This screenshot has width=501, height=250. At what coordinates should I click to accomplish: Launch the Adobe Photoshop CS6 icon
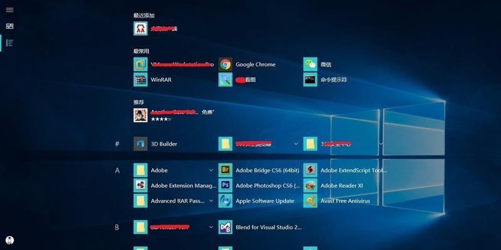[225, 185]
